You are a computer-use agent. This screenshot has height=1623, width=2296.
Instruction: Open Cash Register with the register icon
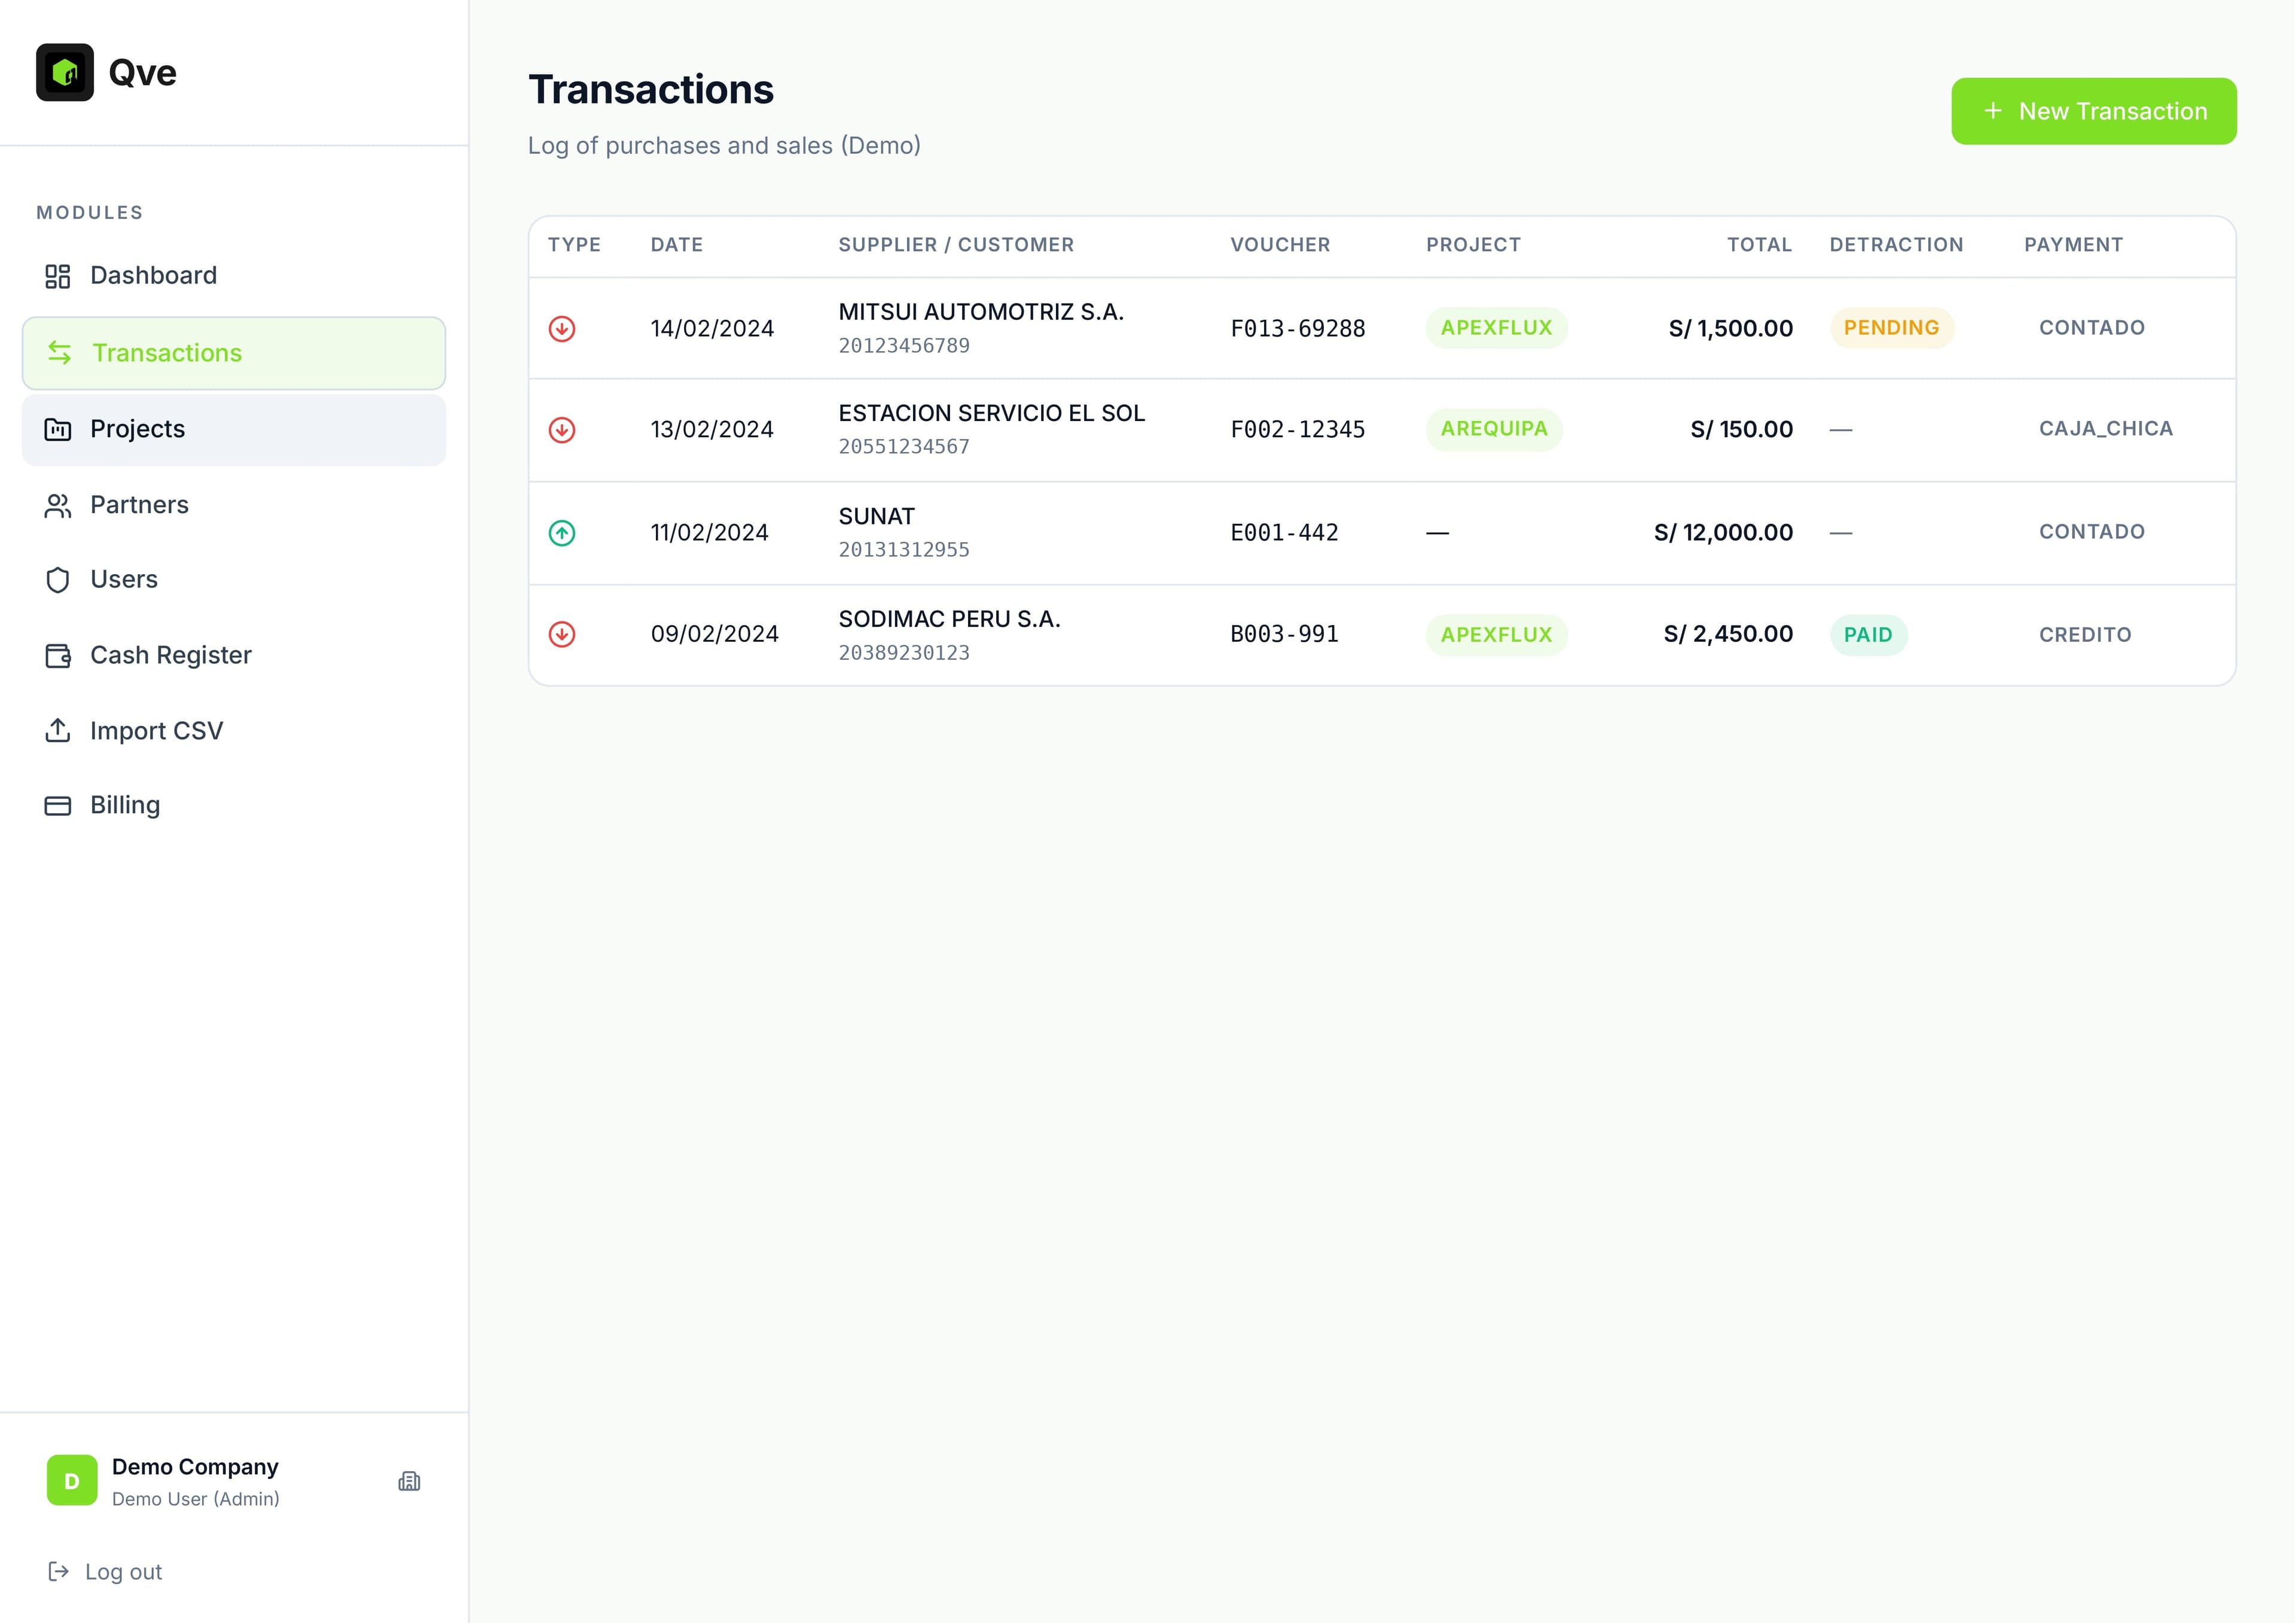(58, 655)
